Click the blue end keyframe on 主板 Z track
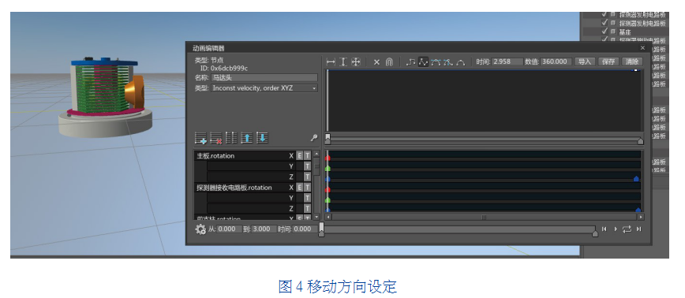This screenshot has height=298, width=685. click(636, 178)
